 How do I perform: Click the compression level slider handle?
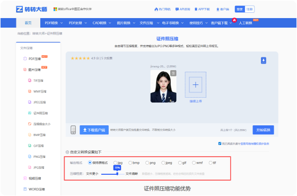[x=117, y=174]
